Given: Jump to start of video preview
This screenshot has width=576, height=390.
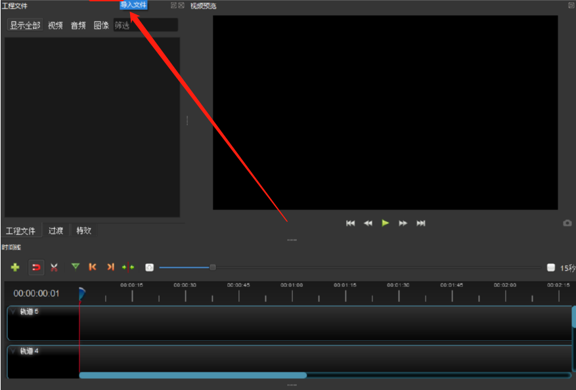Looking at the screenshot, I should click(x=351, y=223).
